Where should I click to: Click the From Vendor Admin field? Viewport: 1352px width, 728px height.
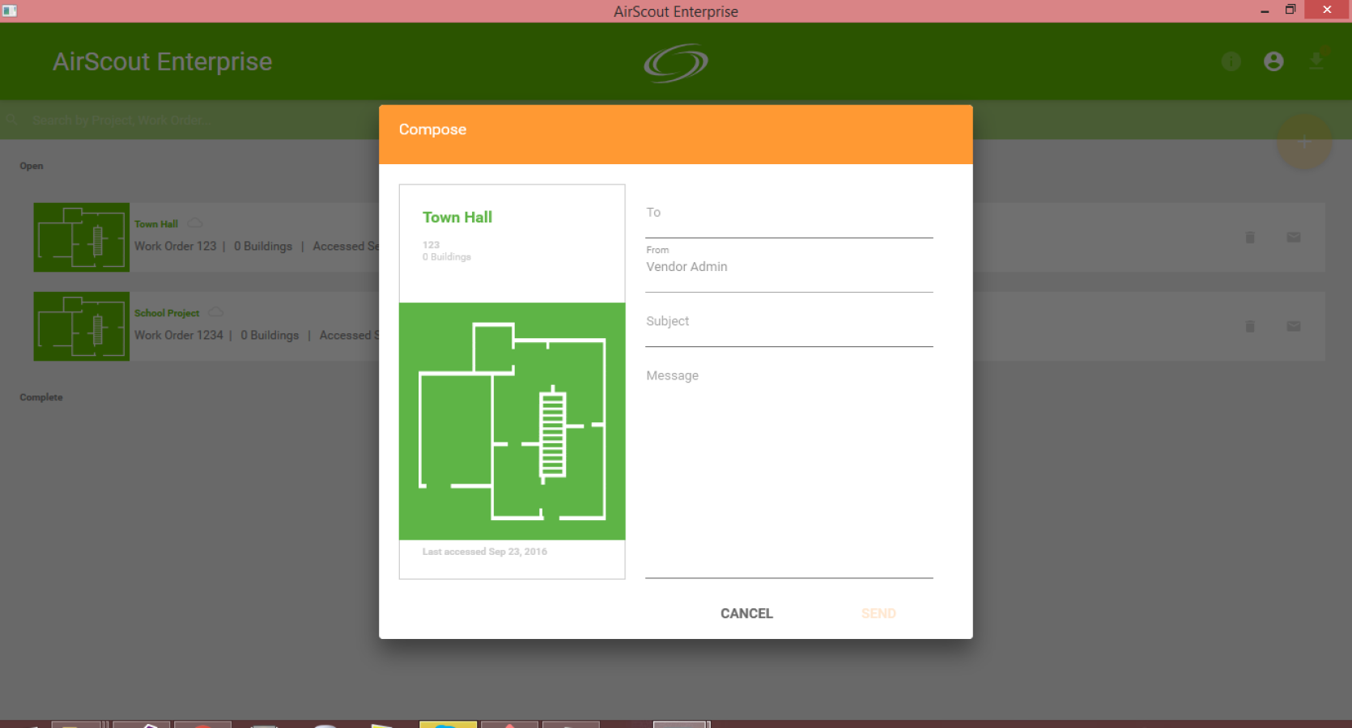click(x=789, y=267)
